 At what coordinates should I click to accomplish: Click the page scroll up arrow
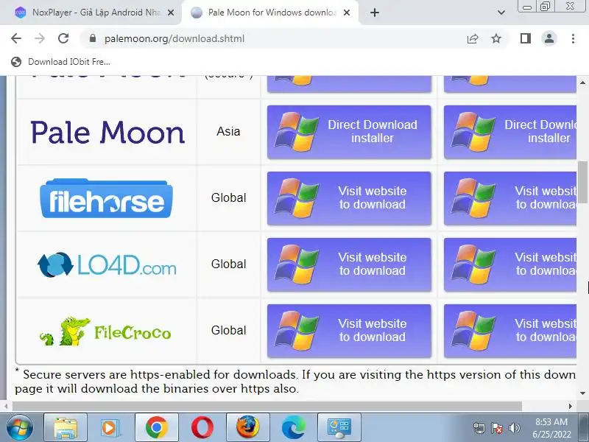tap(582, 83)
